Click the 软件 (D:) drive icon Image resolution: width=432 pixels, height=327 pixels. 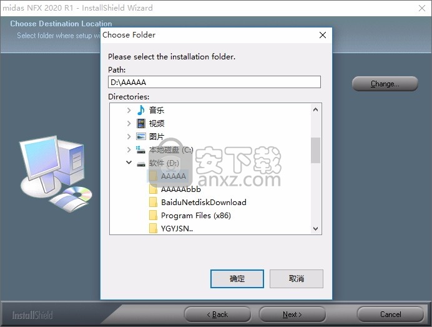click(141, 164)
